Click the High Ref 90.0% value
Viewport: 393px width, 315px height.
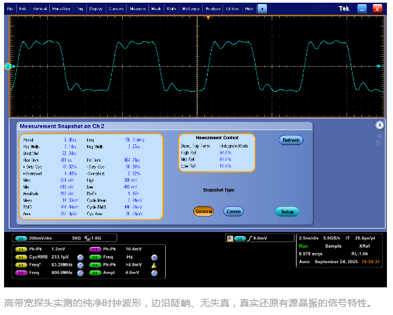pos(225,152)
